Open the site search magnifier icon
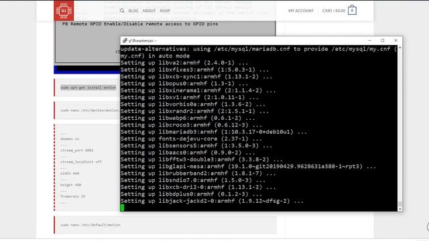The image size is (429, 241). tap(122, 11)
